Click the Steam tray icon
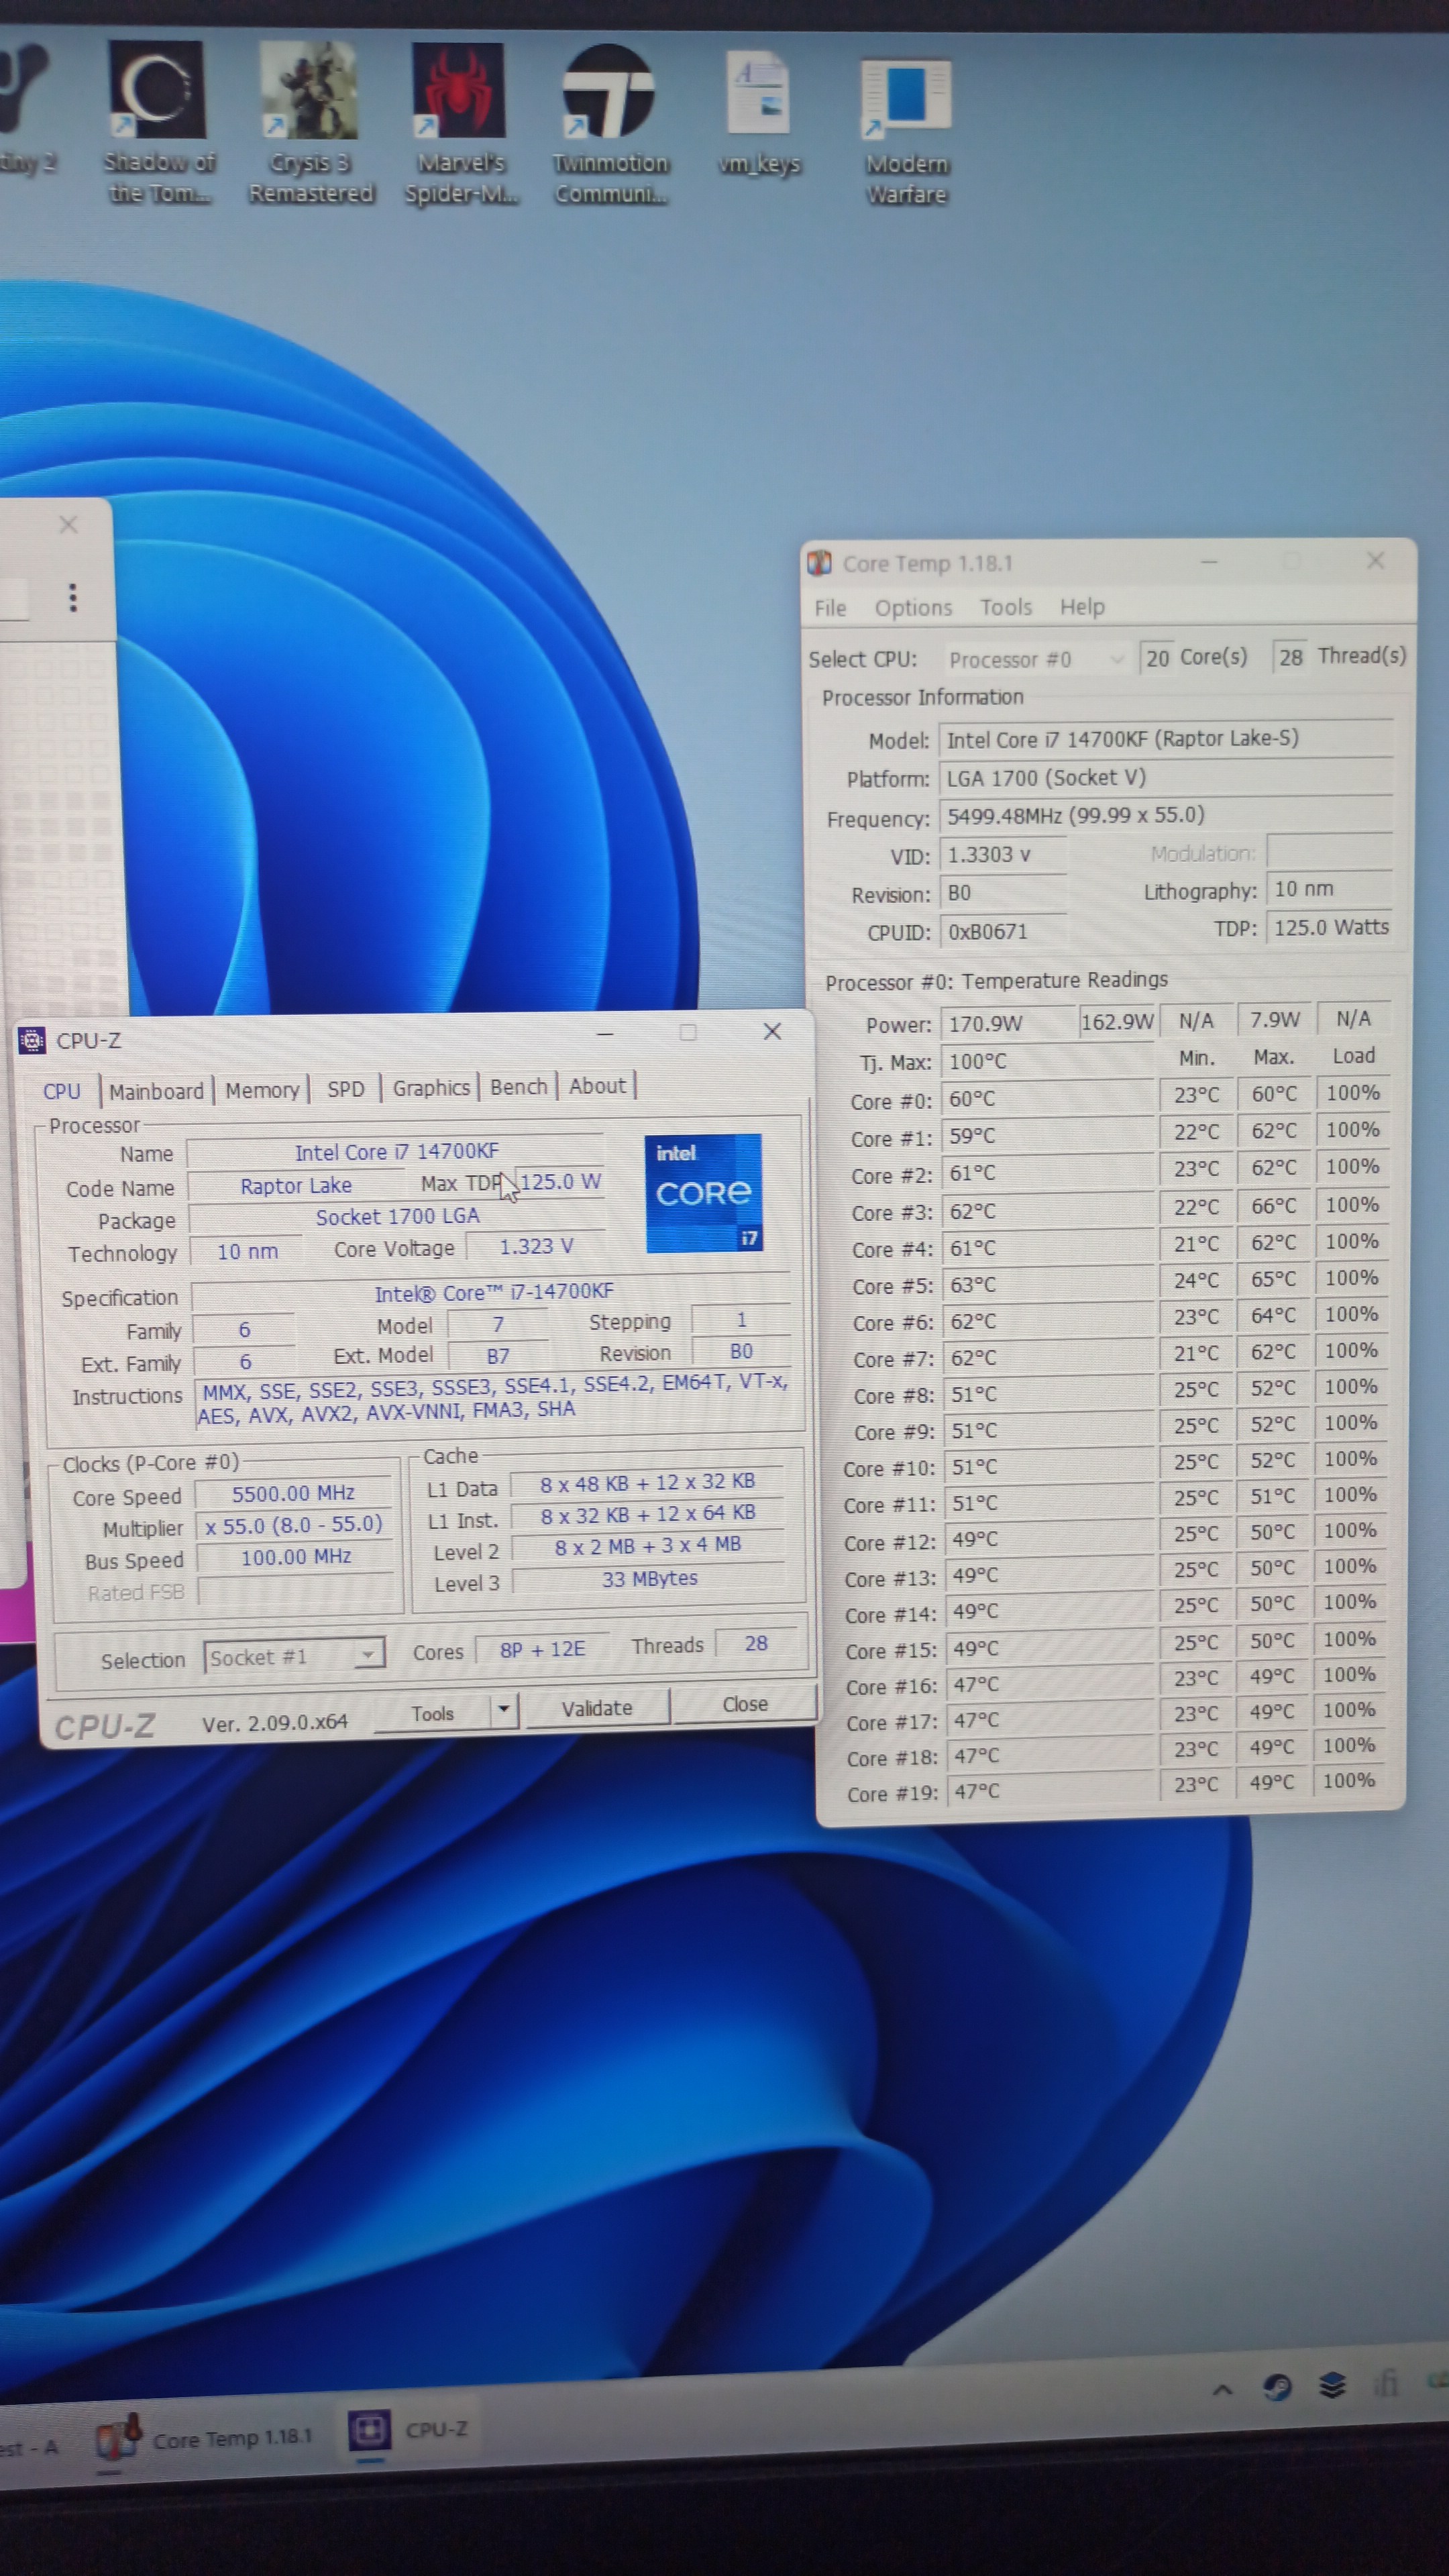Viewport: 1449px width, 2576px height. pyautogui.click(x=1277, y=2387)
